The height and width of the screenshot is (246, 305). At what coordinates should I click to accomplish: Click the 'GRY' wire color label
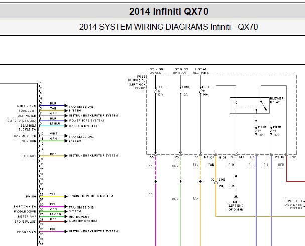[x=53, y=113]
